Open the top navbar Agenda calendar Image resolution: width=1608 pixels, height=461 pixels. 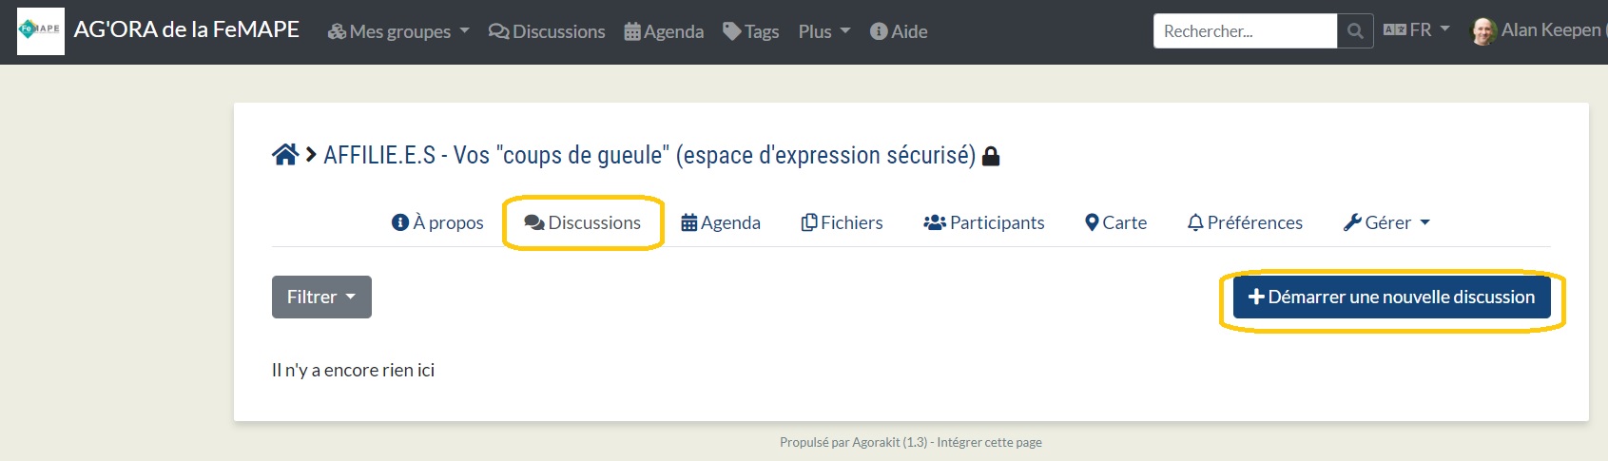click(x=664, y=31)
